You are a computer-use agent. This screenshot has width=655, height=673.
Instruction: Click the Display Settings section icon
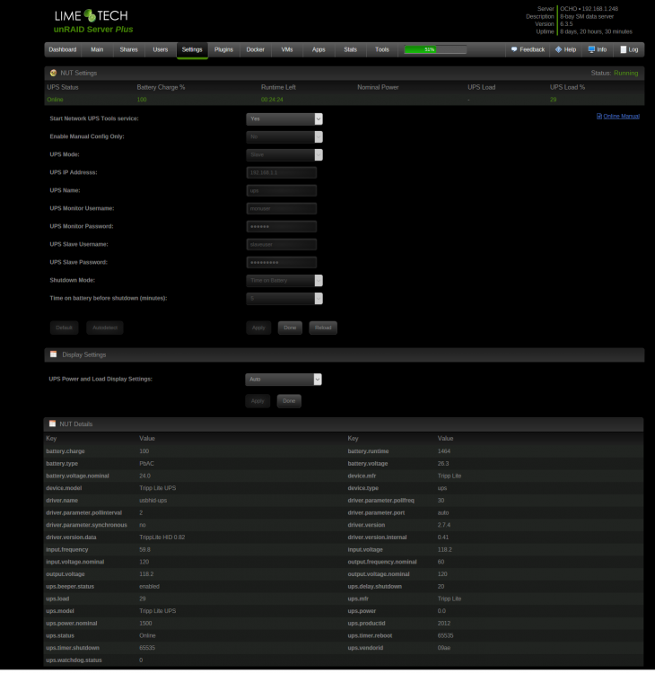pyautogui.click(x=53, y=354)
